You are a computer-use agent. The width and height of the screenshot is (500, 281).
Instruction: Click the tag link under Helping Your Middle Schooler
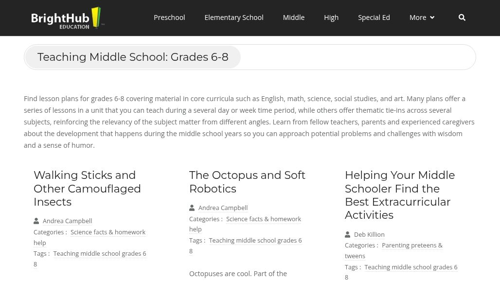click(410, 267)
